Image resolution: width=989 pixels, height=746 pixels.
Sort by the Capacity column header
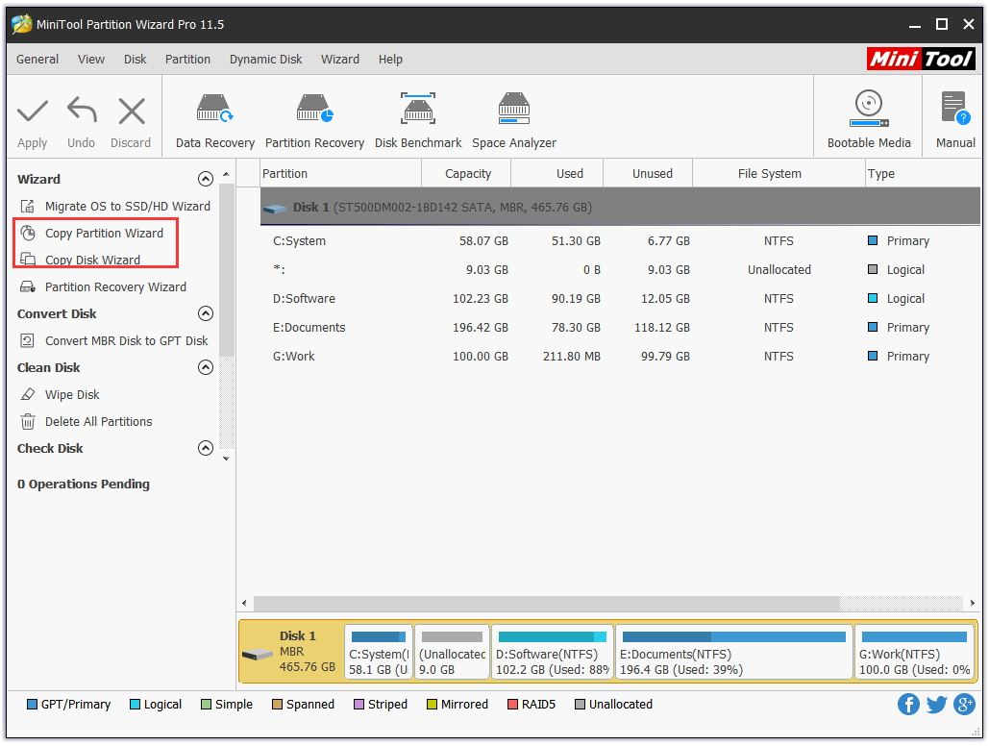click(467, 174)
